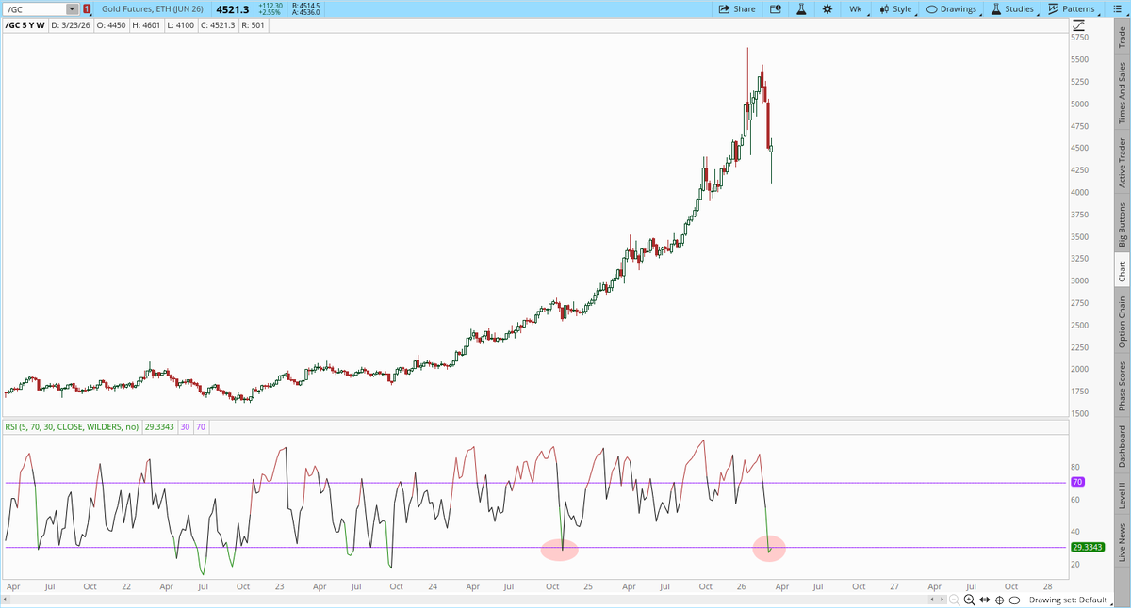Screen dimensions: 1131x608
Task: Click the L: 4100 low value
Action: pyautogui.click(x=181, y=25)
